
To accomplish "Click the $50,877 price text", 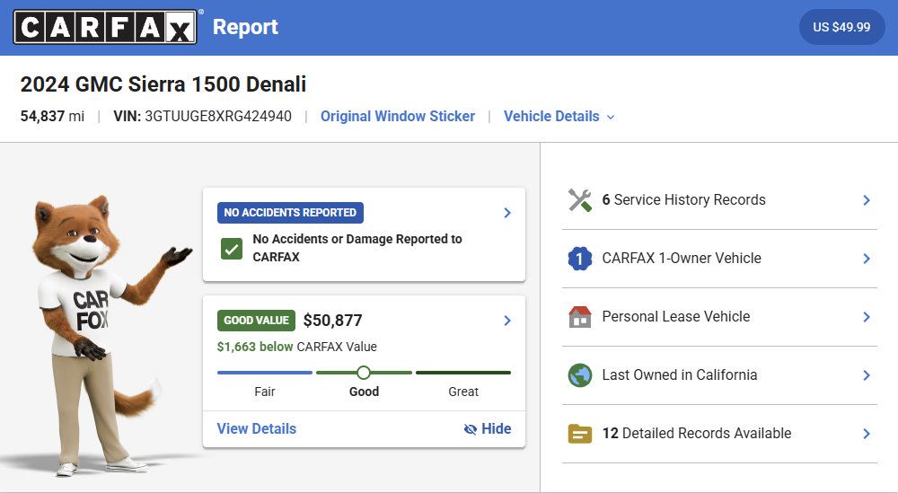I will coord(333,321).
